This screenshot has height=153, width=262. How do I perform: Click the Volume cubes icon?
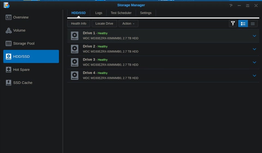(8, 30)
